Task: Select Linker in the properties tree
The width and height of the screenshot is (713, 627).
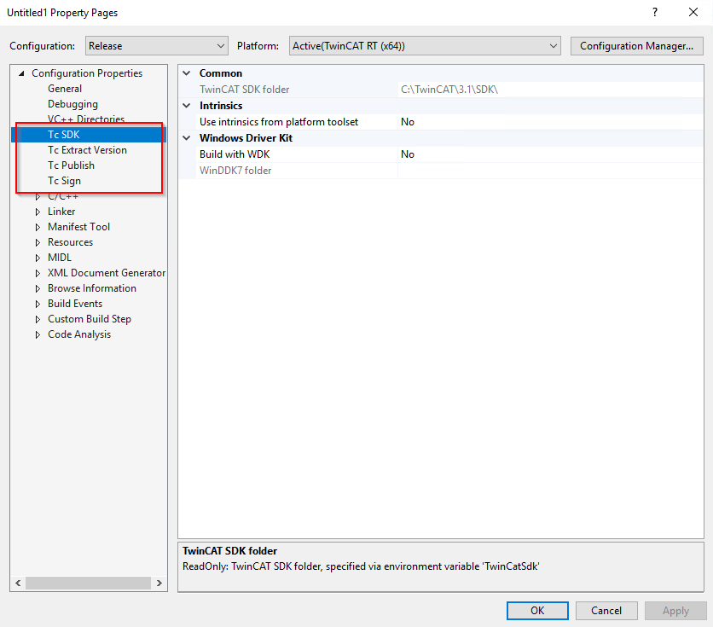Action: pos(61,212)
